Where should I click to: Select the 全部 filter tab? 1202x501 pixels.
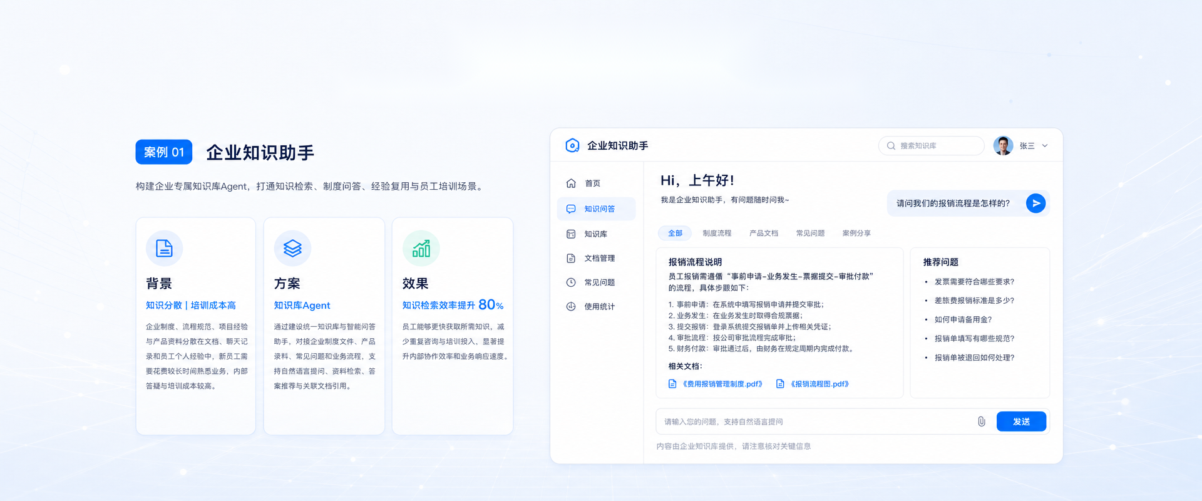(675, 233)
